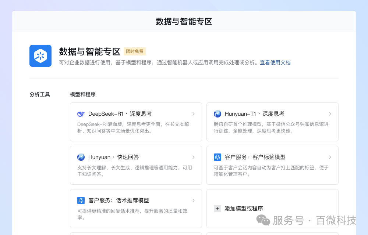
Task: Click the WeChat speech-bubble watermark icon
Action: [262, 219]
